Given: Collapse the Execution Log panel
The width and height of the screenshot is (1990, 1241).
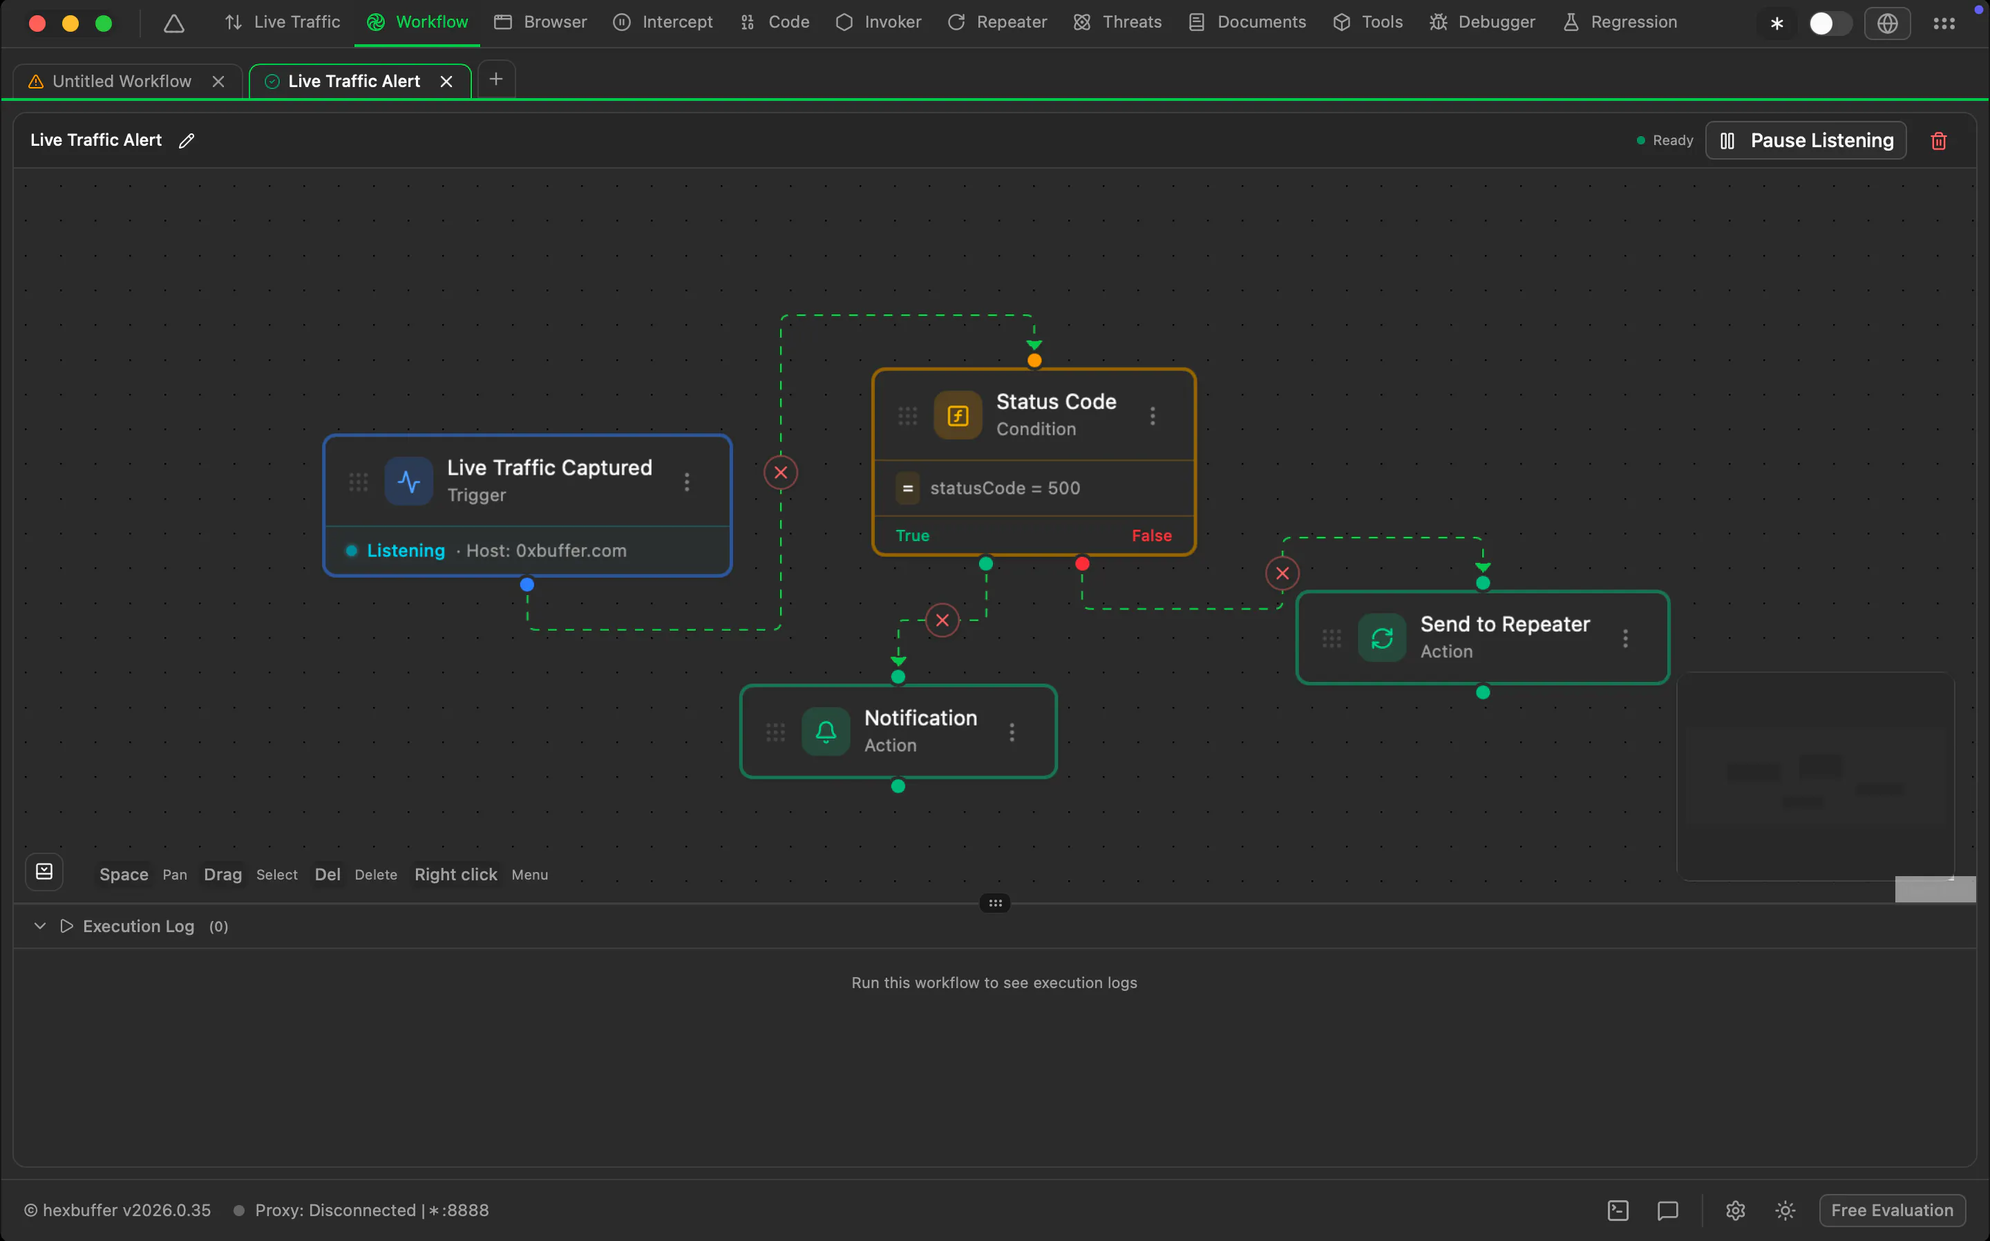Looking at the screenshot, I should click(x=39, y=926).
